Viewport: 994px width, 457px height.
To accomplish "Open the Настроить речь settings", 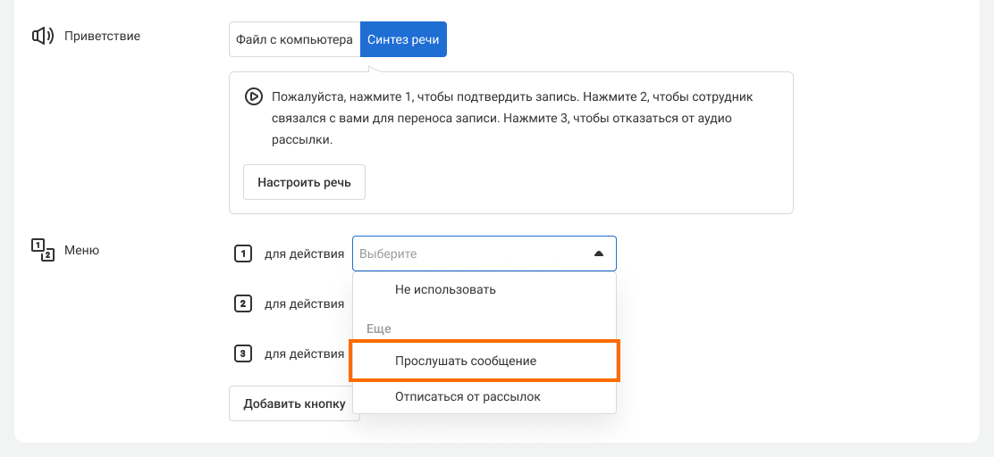I will click(x=304, y=182).
